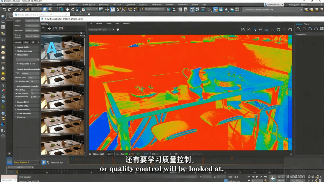Toggle the Snaps Toggle on the main toolbar
Viewport: 324px width, 182px height.
click(119, 9)
